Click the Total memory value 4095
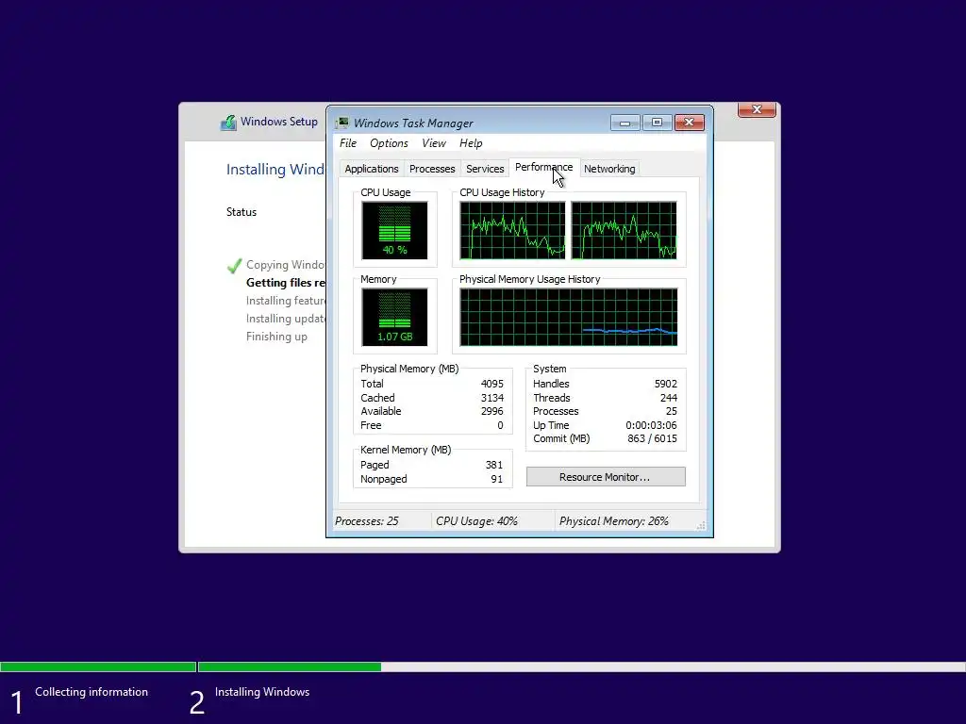Image resolution: width=966 pixels, height=724 pixels. tap(491, 384)
